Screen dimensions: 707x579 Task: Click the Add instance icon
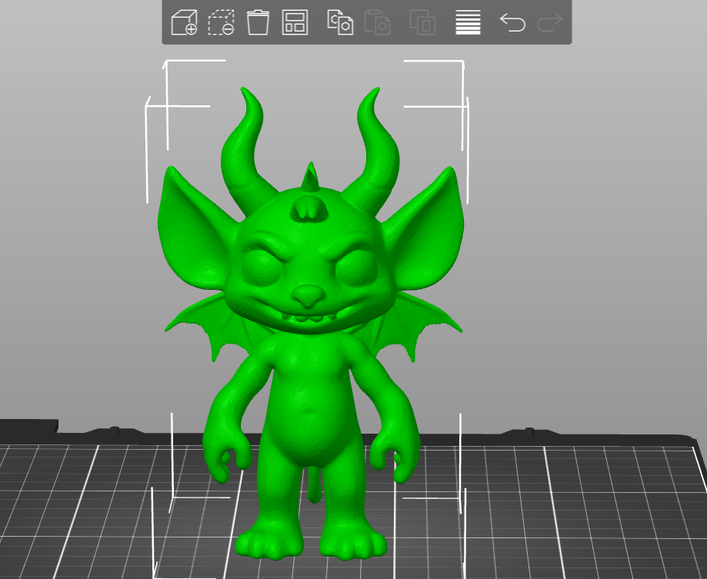(x=423, y=22)
